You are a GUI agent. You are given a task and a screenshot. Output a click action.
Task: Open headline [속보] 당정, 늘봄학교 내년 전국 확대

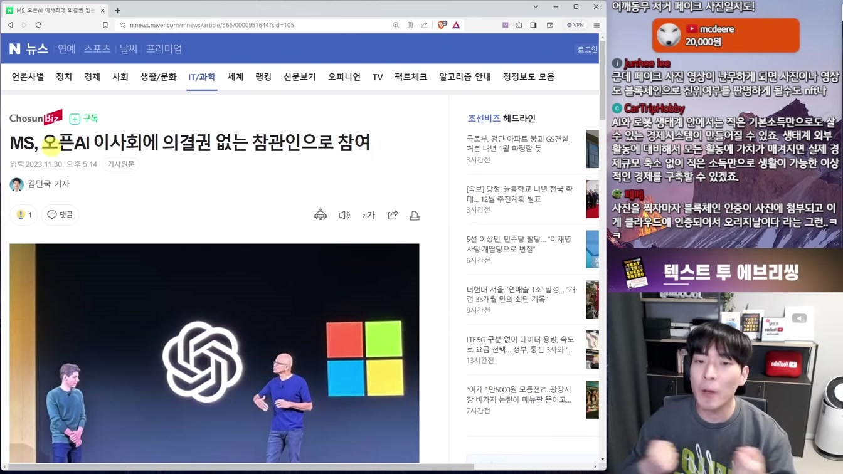[x=520, y=194]
